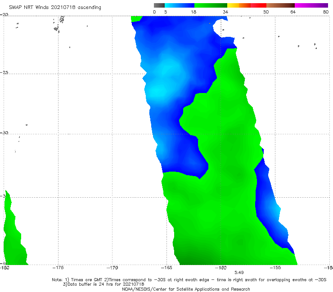
Task: Click the latitude label '-25'
Action: click(4, 73)
